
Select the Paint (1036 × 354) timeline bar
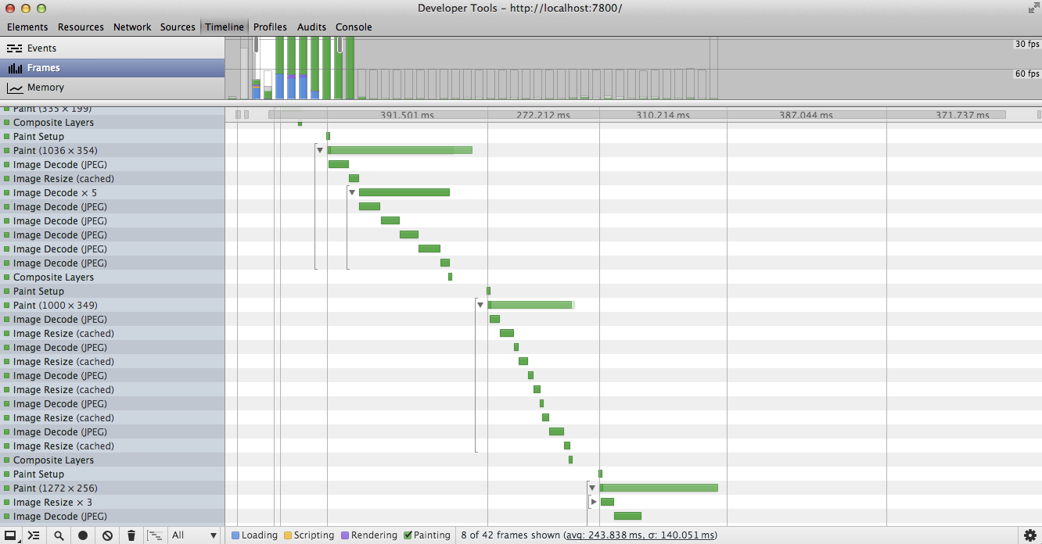(x=400, y=150)
